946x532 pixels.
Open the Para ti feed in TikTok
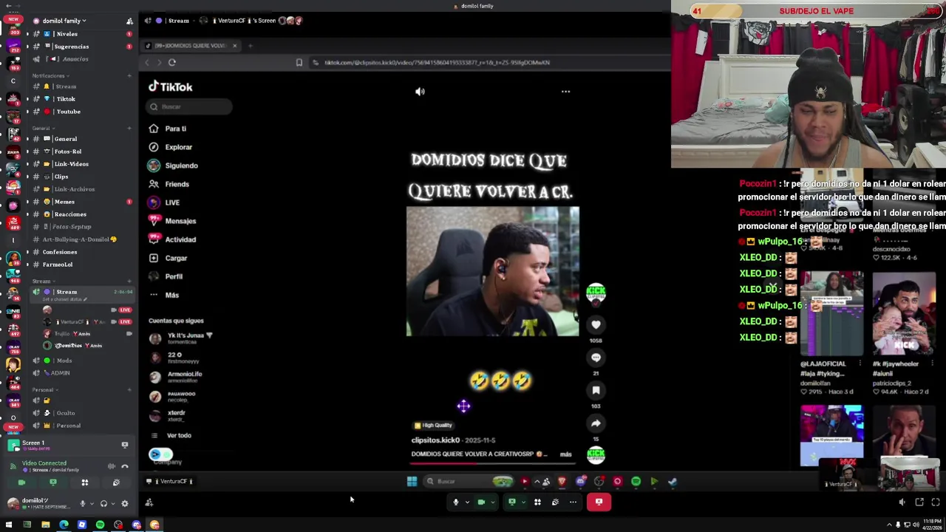(x=175, y=129)
